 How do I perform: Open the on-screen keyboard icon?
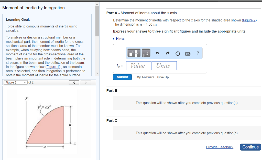(x=188, y=53)
